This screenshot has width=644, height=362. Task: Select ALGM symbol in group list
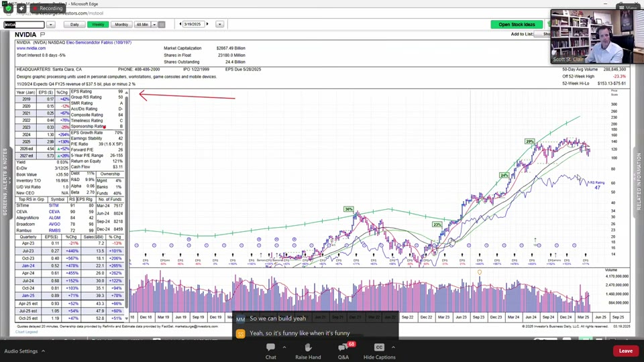pyautogui.click(x=54, y=218)
